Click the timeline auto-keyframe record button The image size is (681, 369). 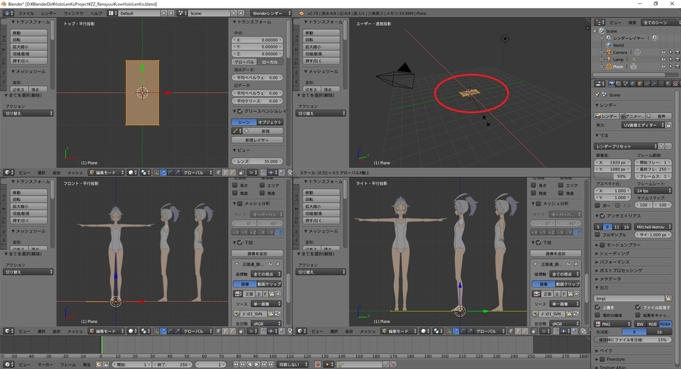[x=317, y=364]
